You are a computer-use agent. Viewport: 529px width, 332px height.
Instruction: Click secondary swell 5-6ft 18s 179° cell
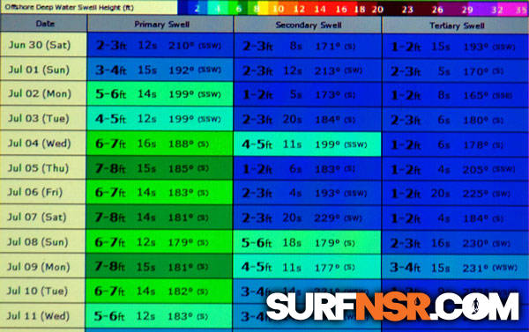click(308, 242)
